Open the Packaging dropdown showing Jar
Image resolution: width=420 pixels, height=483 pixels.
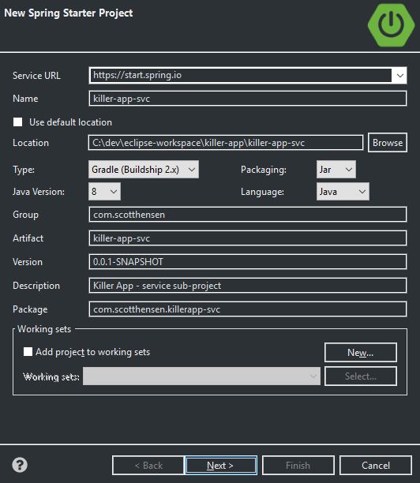[x=336, y=170]
